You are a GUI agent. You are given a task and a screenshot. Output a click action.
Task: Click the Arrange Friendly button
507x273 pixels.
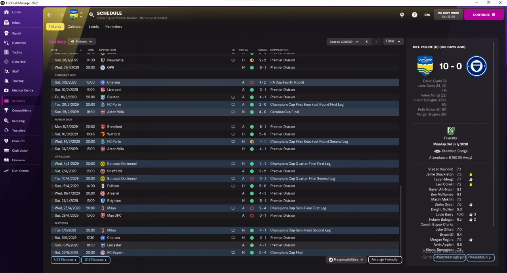(x=385, y=260)
